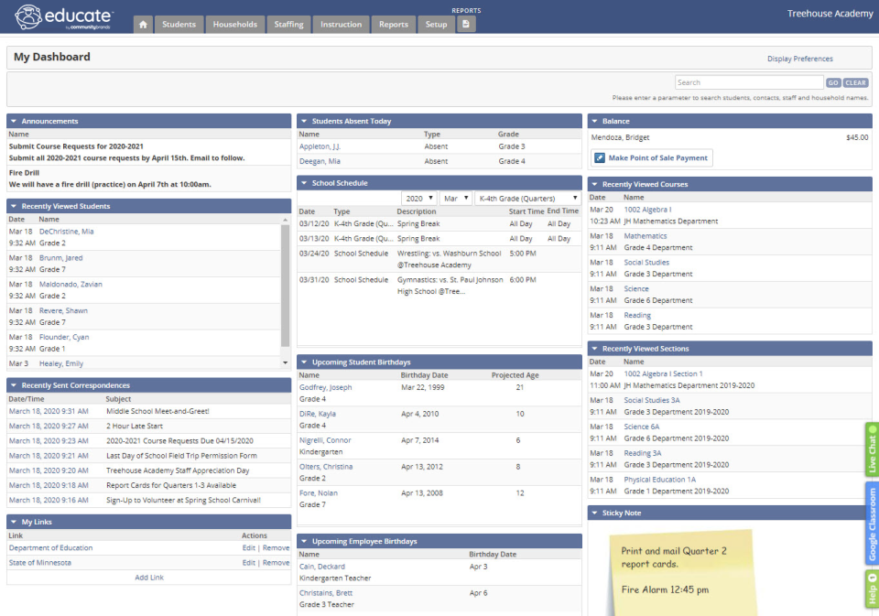The width and height of the screenshot is (879, 616).
Task: Select the Home icon in the navigation bar
Action: (x=143, y=25)
